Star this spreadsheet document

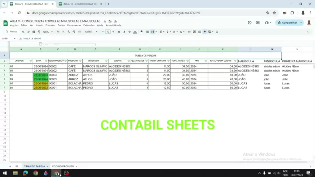pyautogui.click(x=105, y=21)
